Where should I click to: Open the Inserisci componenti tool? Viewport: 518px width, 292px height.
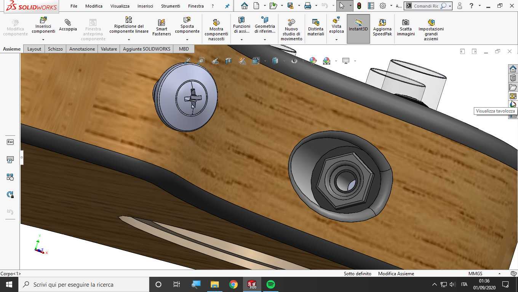(x=43, y=25)
